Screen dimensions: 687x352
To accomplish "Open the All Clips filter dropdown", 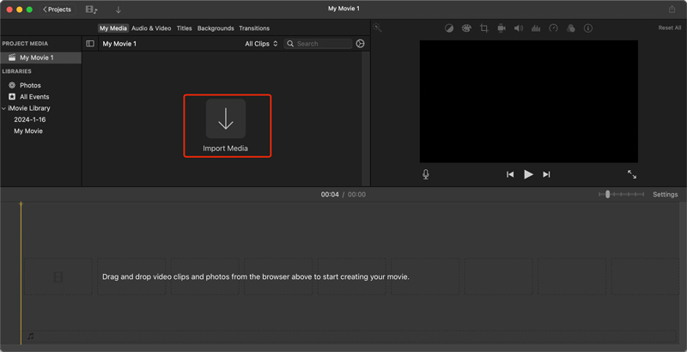I will point(261,44).
